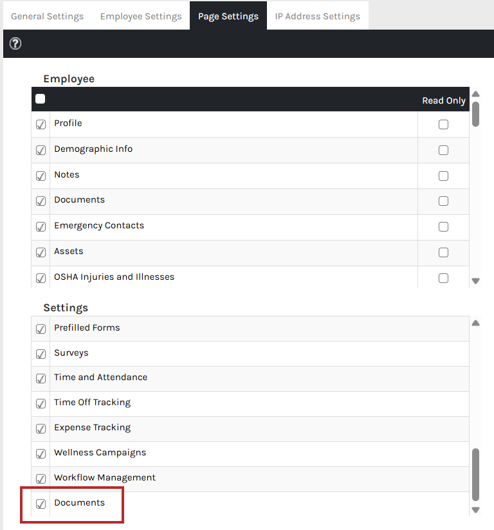Toggle the select-all checkbox in Employee header
The height and width of the screenshot is (530, 494).
pos(41,98)
